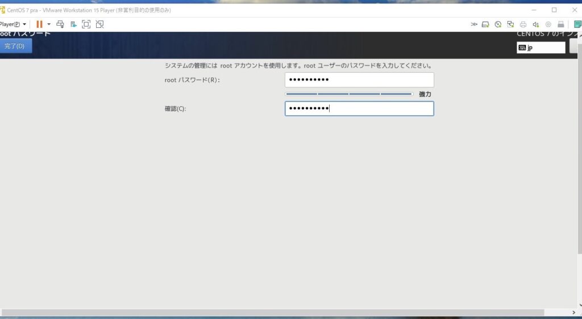This screenshot has height=319, width=582.
Task: Focus the root パスワード(R) field
Action: [x=359, y=79]
